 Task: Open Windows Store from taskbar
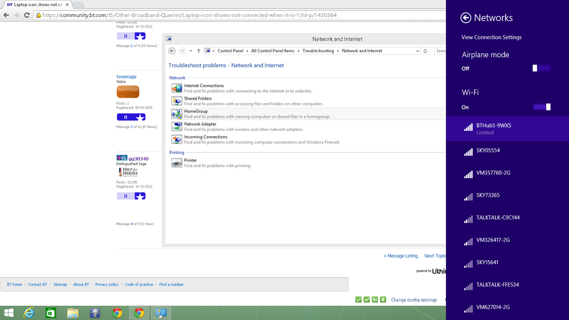tap(51, 313)
